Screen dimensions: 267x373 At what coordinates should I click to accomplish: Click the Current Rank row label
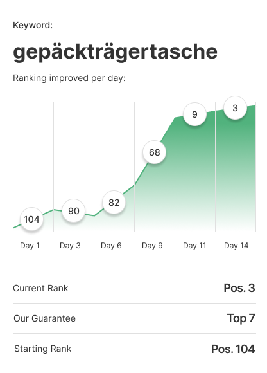40,288
